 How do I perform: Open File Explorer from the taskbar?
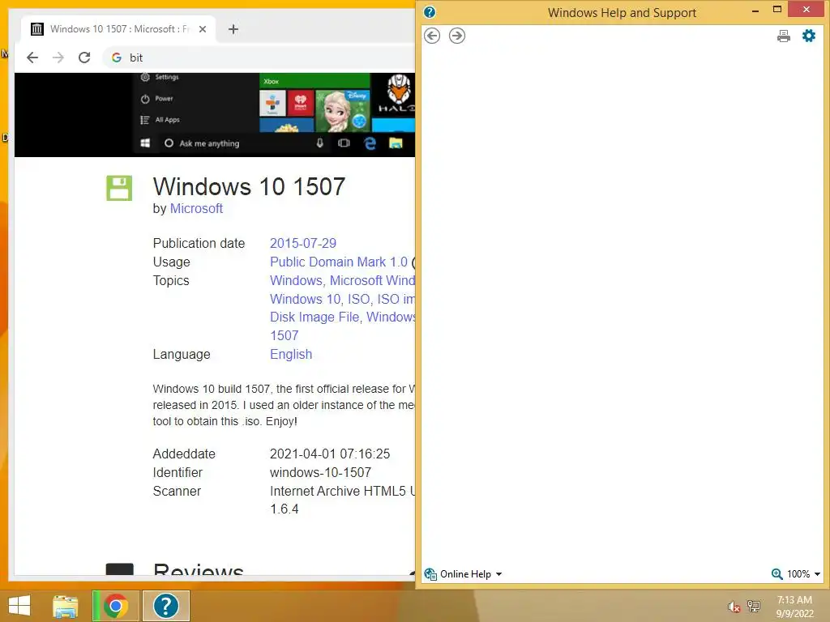65,606
